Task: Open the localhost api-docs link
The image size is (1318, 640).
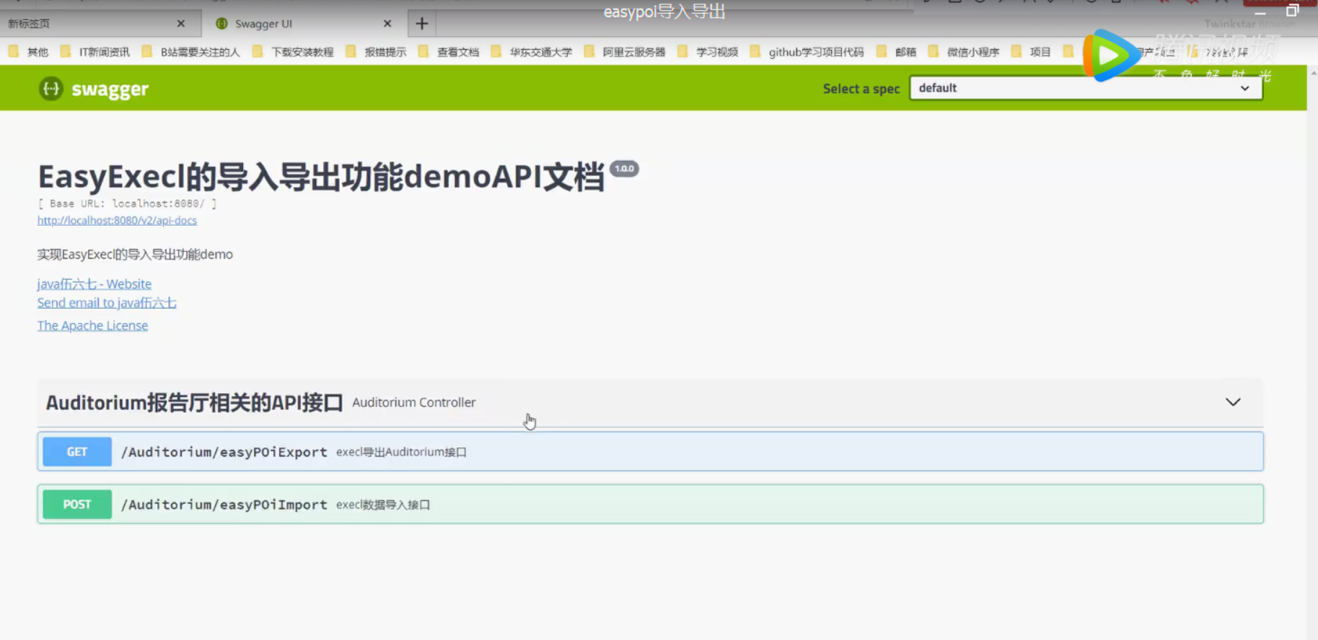Action: click(117, 221)
